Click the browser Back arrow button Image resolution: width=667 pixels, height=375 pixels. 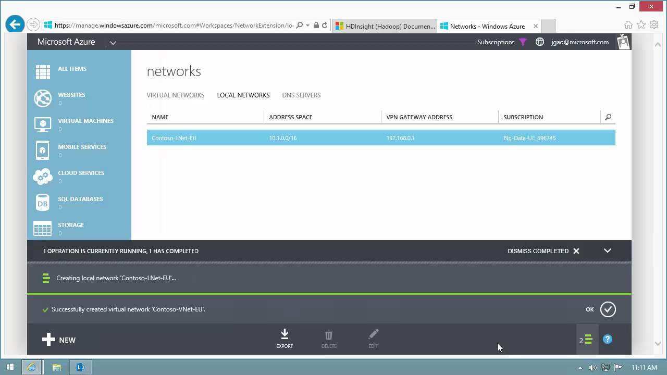15,24
